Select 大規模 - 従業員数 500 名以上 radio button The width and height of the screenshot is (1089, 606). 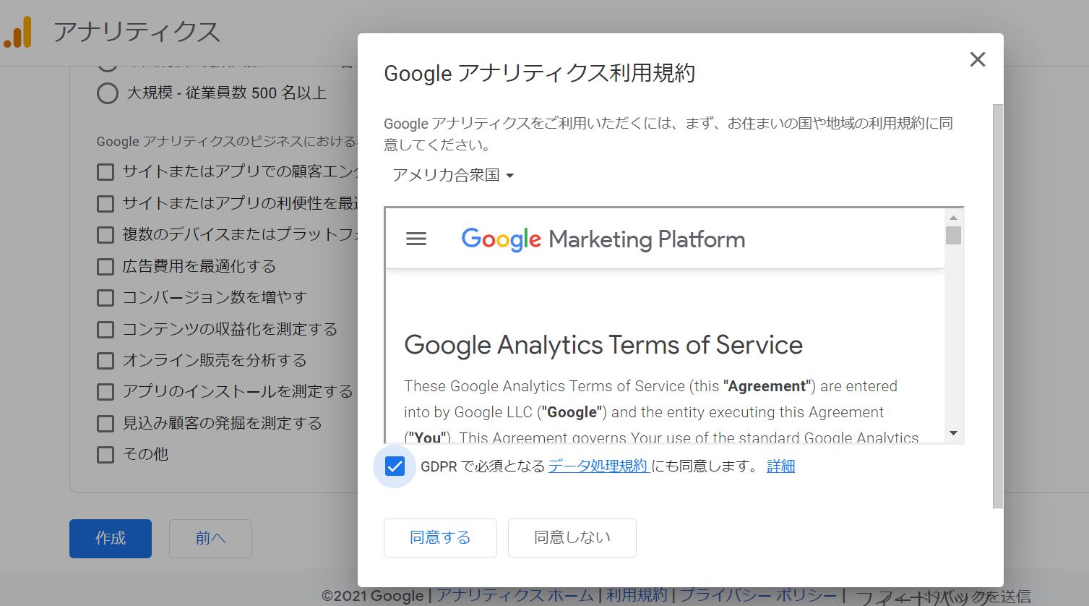(x=108, y=93)
